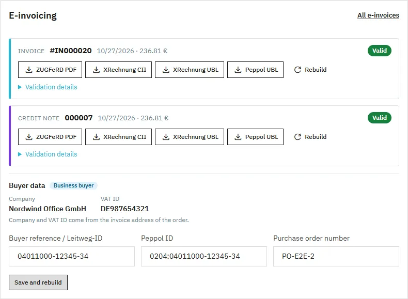Click company name Nordwind Office GmbH
The height and width of the screenshot is (299, 408).
[48, 209]
